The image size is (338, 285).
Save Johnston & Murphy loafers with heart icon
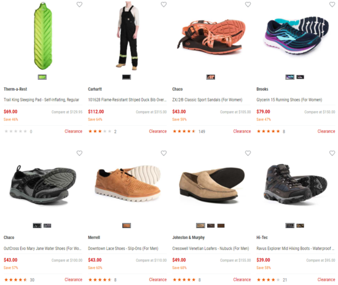[x=248, y=153]
